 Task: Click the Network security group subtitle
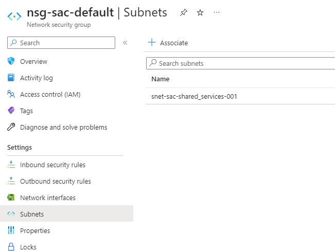(x=59, y=25)
